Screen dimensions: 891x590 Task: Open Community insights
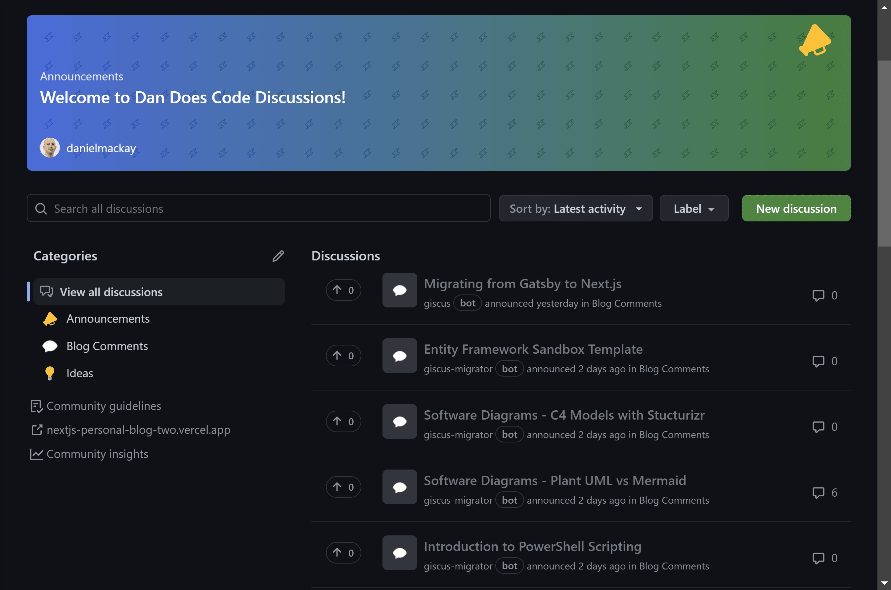(x=97, y=454)
